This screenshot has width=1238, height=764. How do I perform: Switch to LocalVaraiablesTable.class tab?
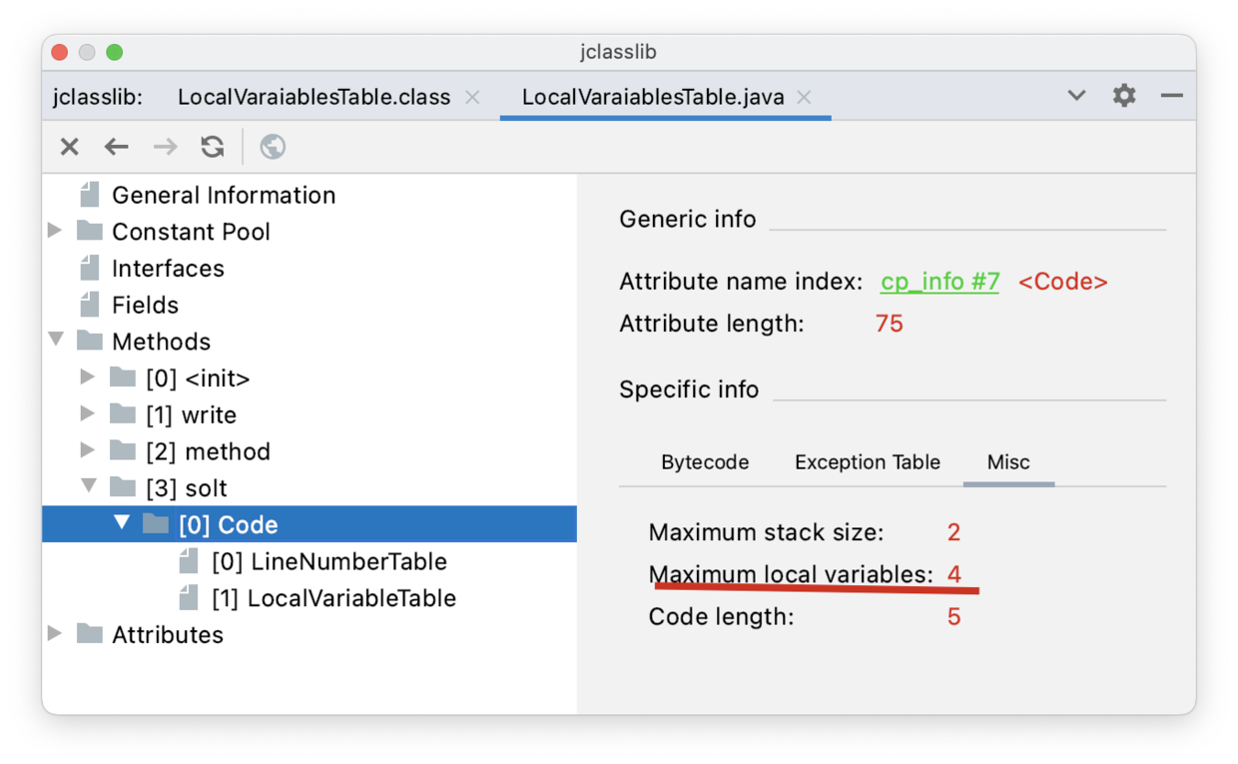tap(313, 98)
